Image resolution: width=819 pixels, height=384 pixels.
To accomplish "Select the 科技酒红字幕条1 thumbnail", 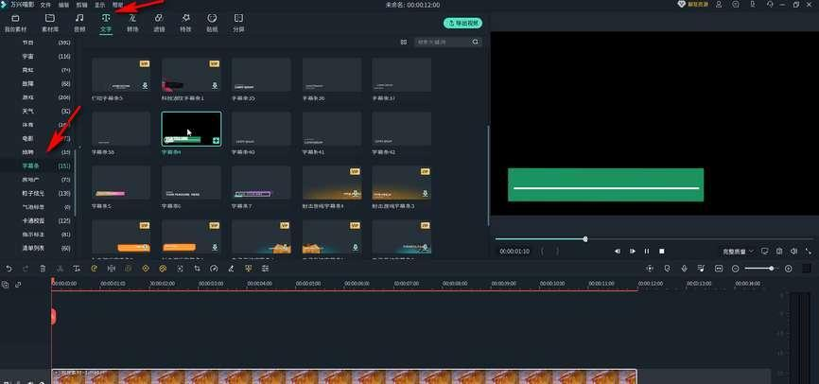I will point(191,75).
